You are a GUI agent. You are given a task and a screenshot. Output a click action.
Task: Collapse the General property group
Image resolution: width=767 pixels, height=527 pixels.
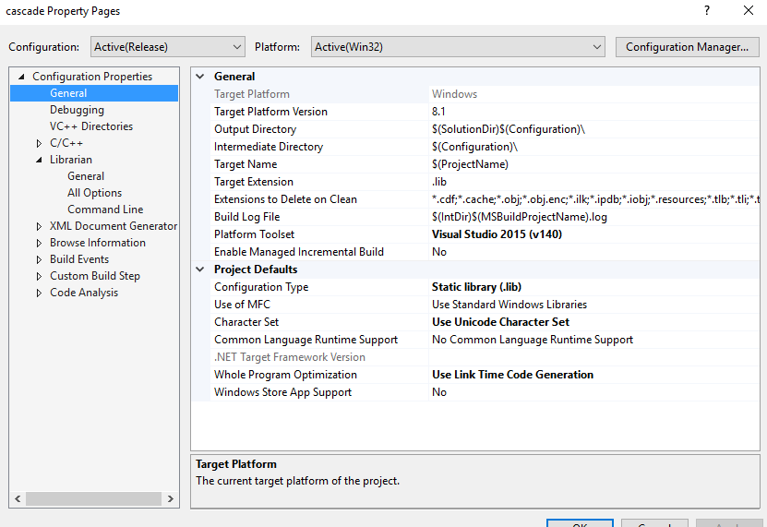pos(199,77)
